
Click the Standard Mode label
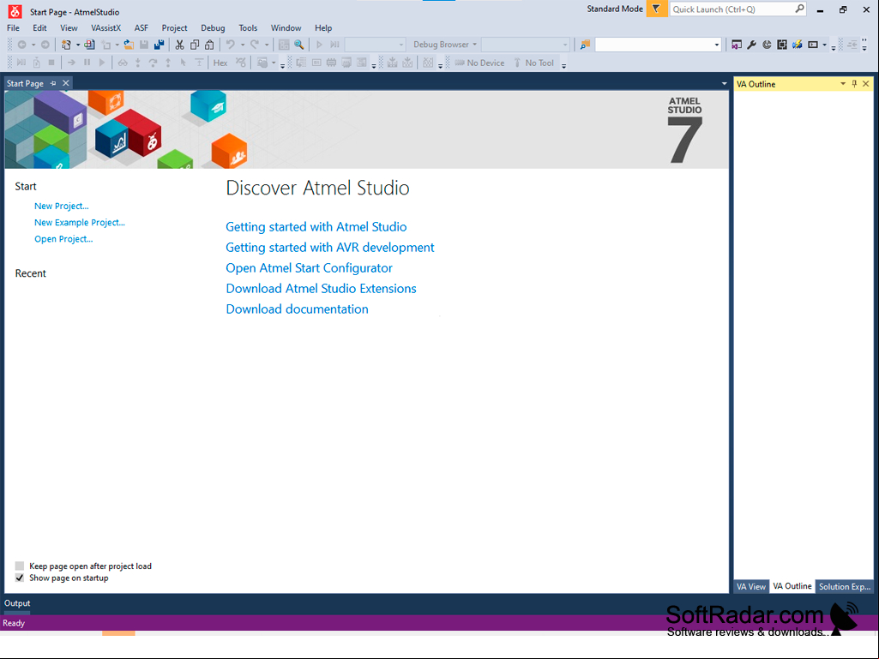(x=615, y=9)
